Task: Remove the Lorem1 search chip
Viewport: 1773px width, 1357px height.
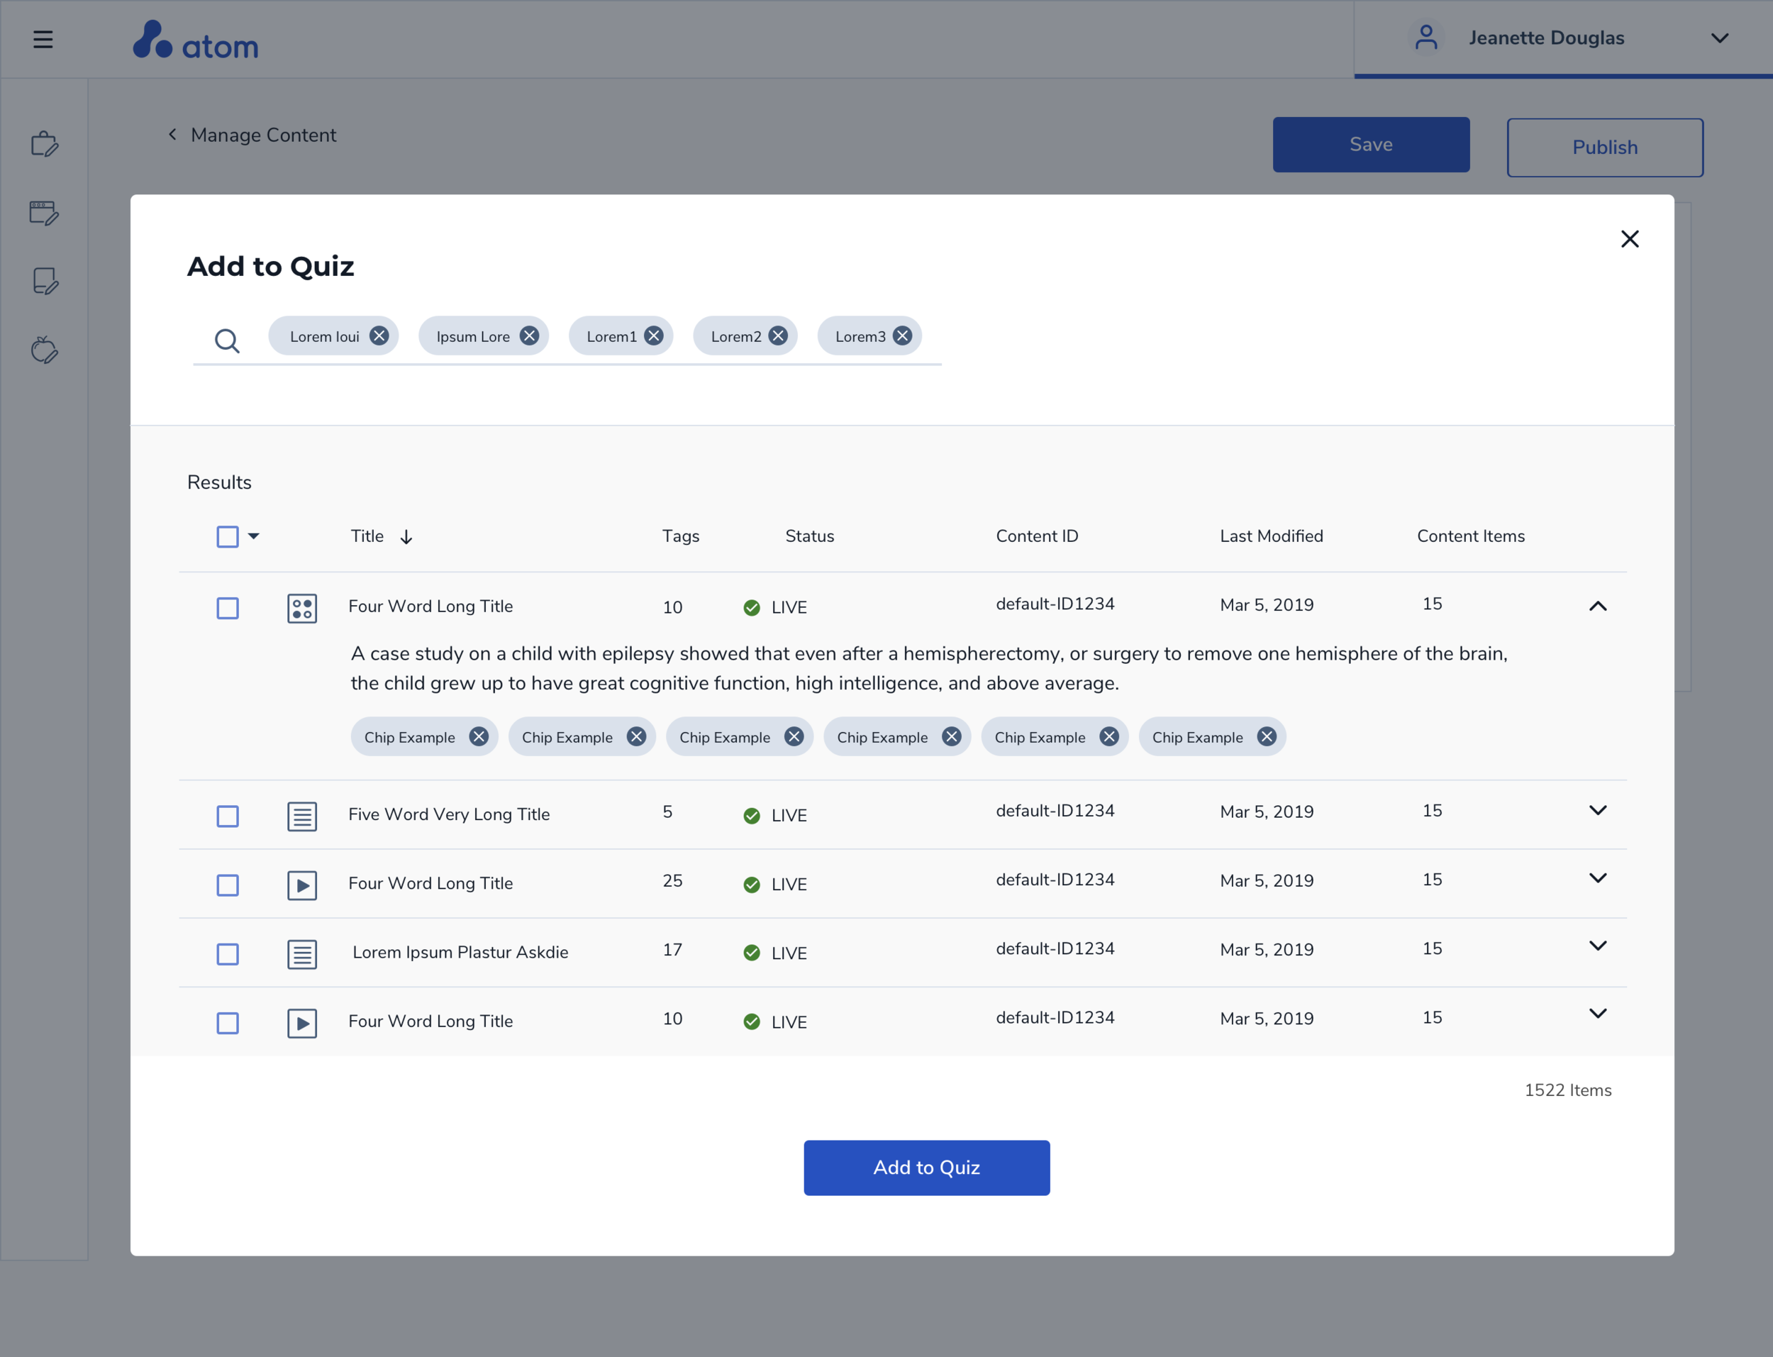Action: click(x=654, y=336)
